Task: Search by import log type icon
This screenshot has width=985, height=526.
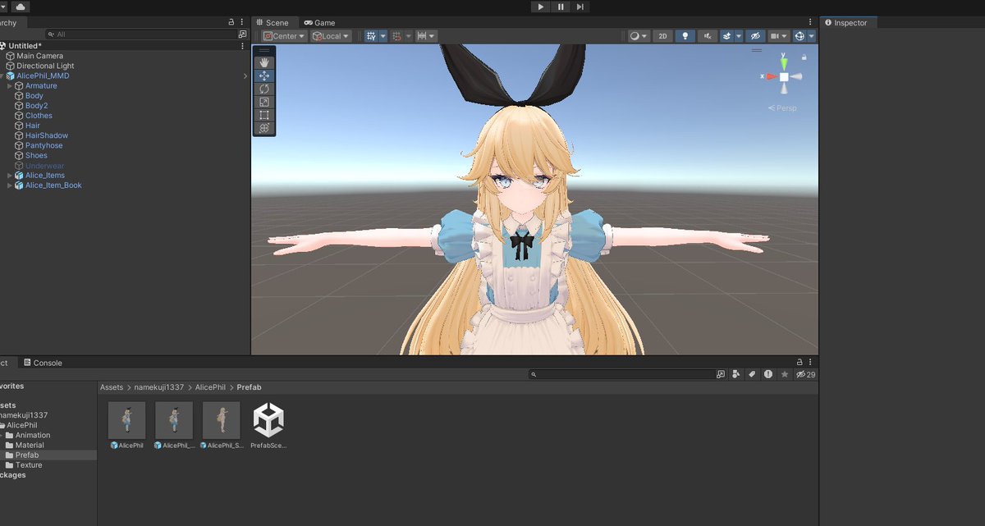Action: (x=767, y=374)
